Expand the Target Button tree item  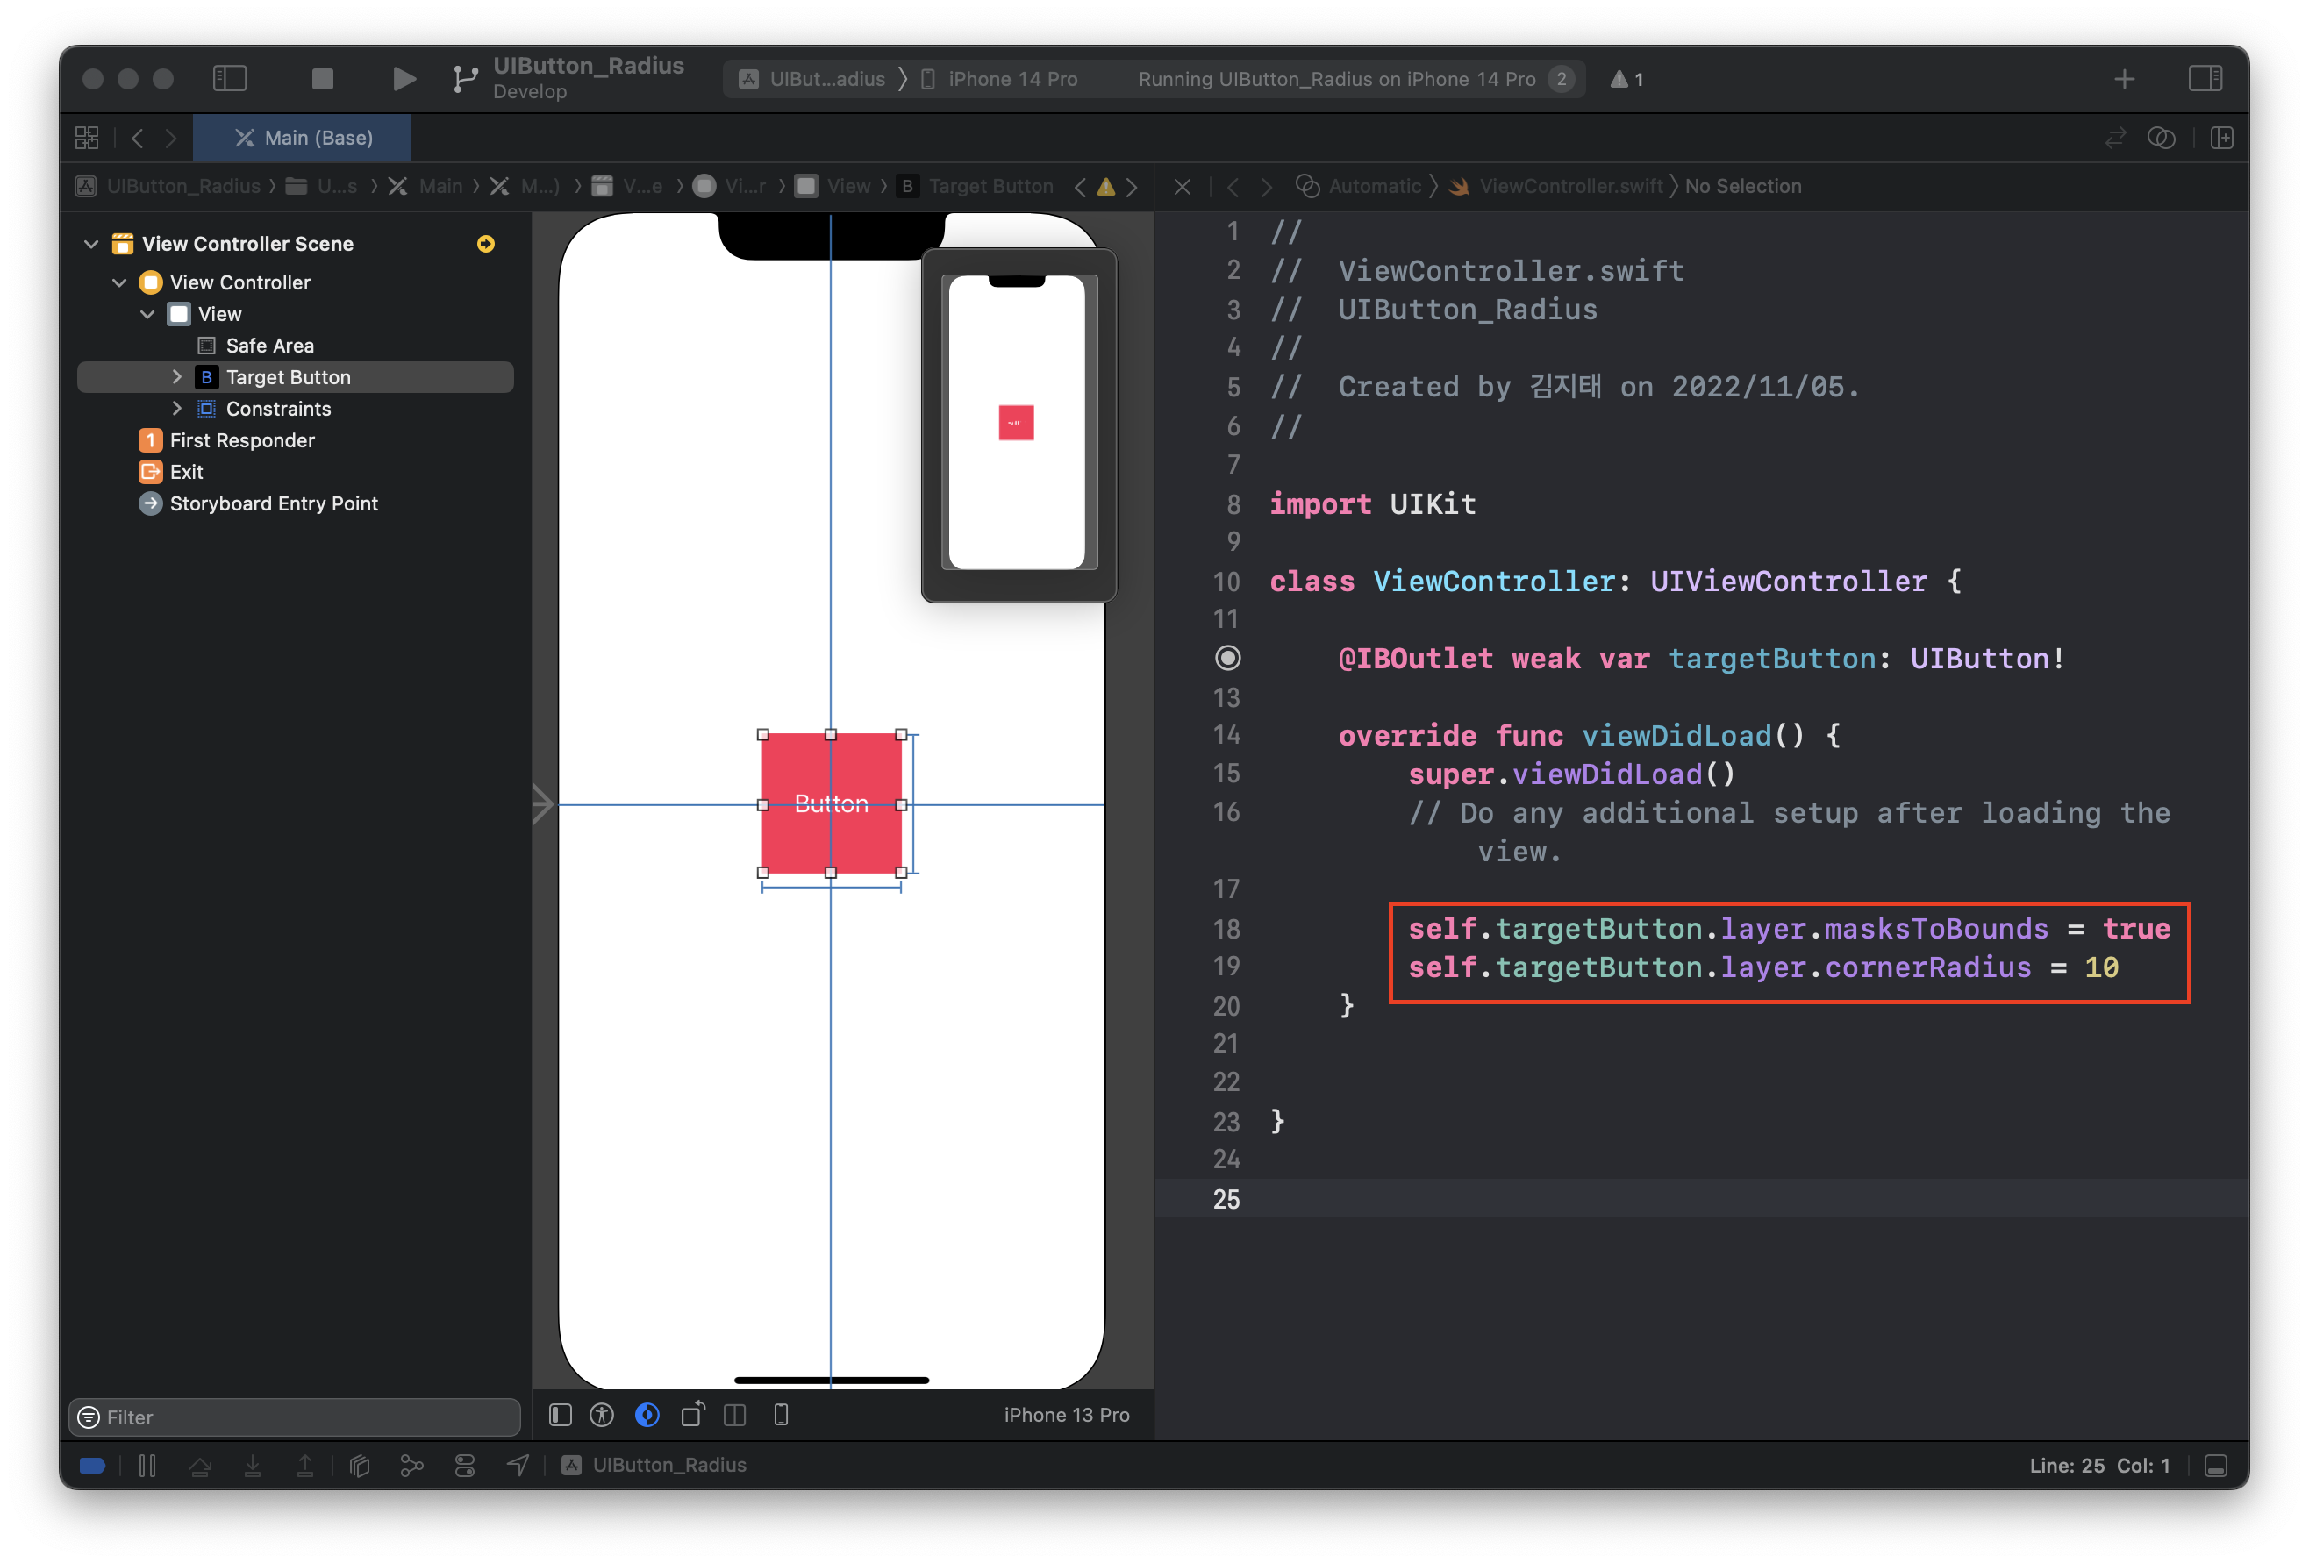tap(177, 377)
